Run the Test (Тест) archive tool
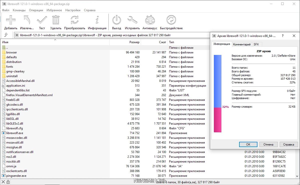The image size is (300, 185). (42, 20)
